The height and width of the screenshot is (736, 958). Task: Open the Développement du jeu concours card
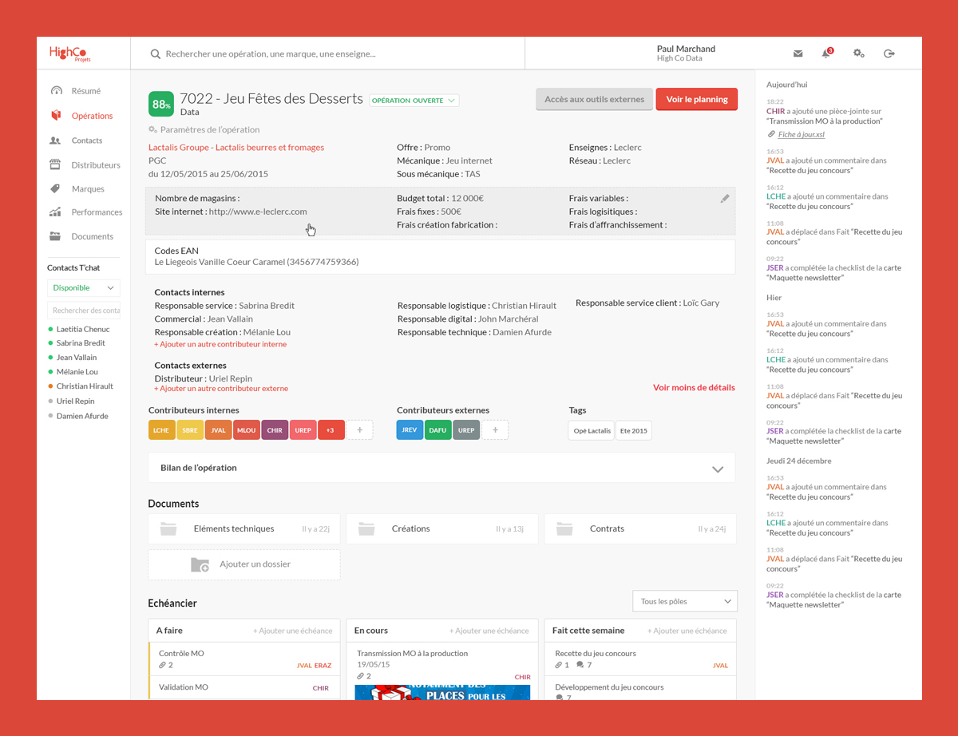click(x=641, y=690)
